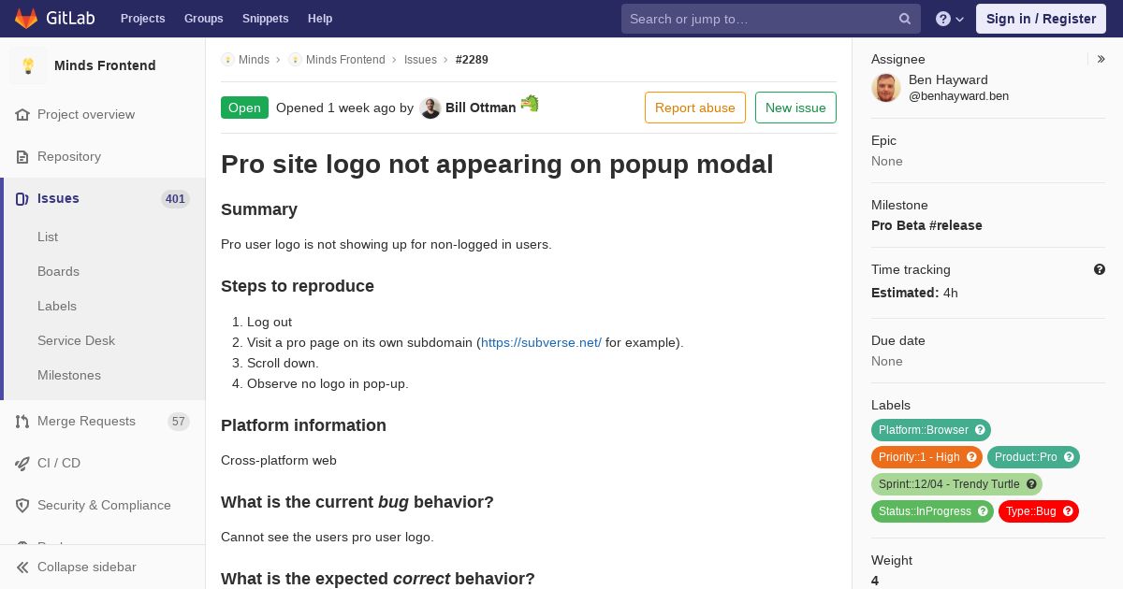The height and width of the screenshot is (589, 1123).
Task: Select Labels under Issues
Action: (57, 306)
